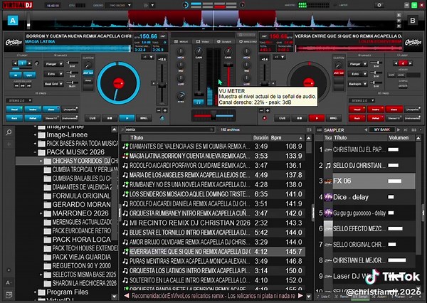
Task: Toggle Vocal stem on right deck
Action: coord(357,110)
